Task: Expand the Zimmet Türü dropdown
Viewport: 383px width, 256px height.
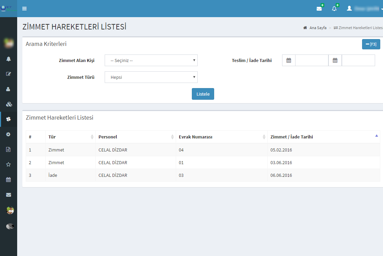Action: tap(151, 77)
